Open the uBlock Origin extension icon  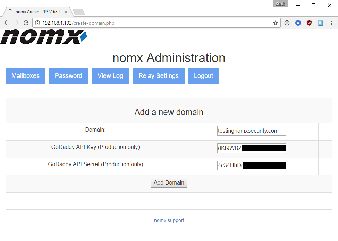(x=309, y=23)
